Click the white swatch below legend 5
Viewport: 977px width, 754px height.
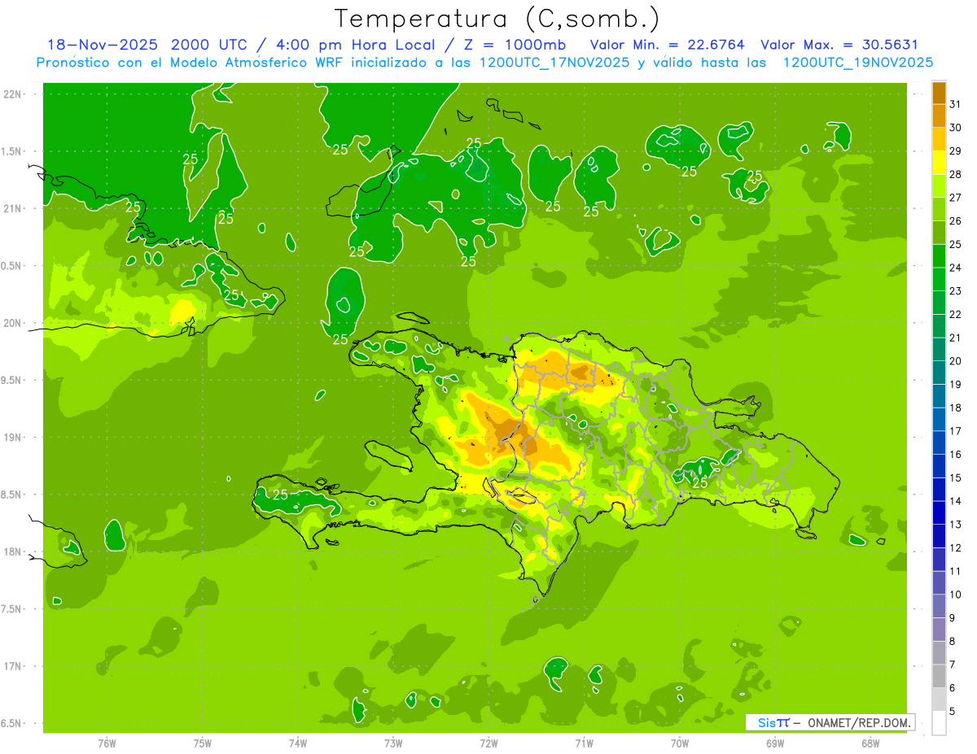pos(939,723)
